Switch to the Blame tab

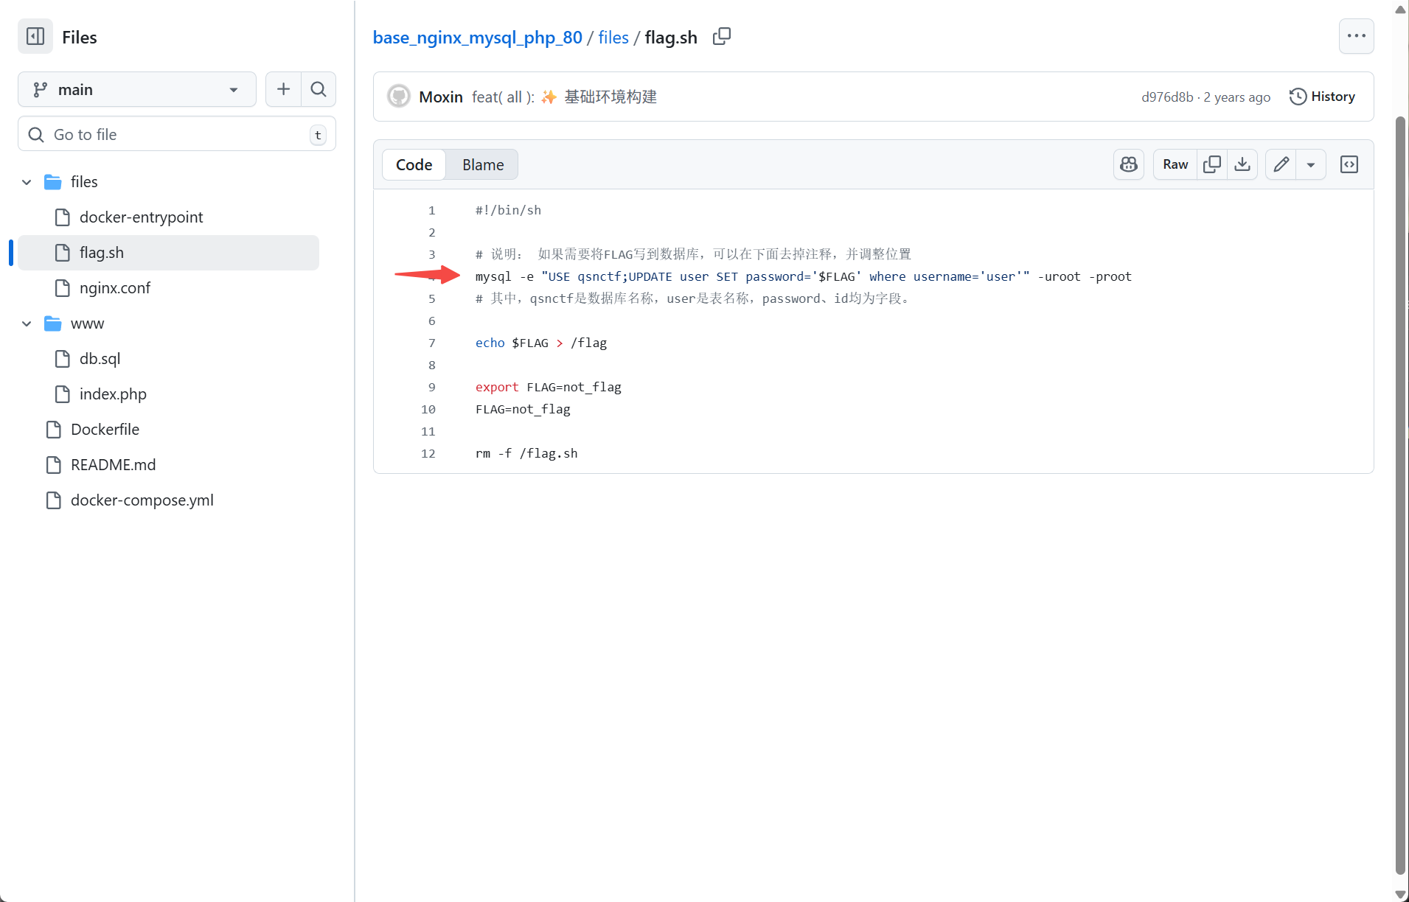(x=483, y=164)
